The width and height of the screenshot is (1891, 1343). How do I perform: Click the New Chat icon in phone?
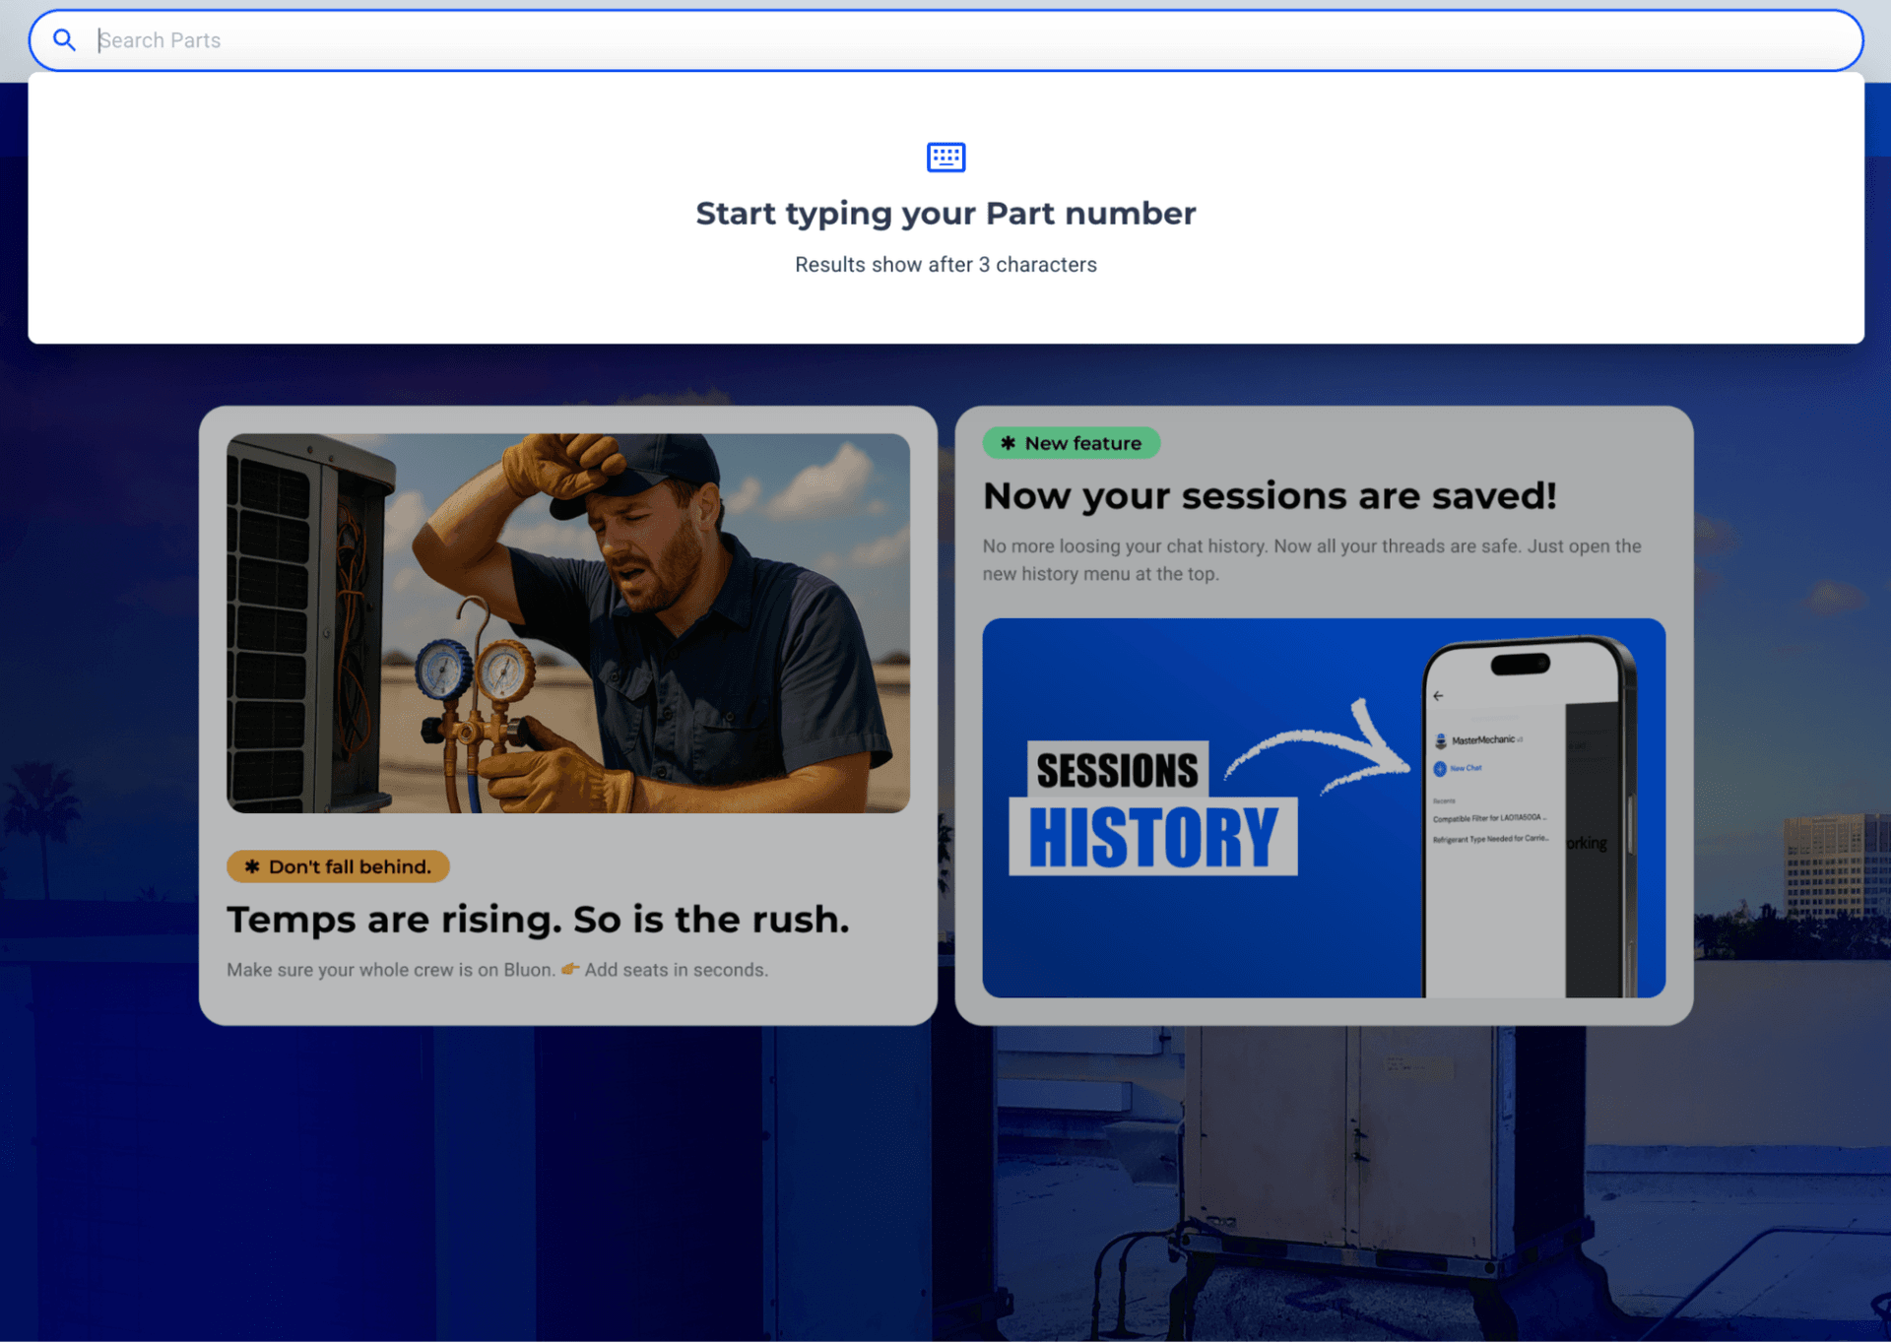click(x=1440, y=768)
